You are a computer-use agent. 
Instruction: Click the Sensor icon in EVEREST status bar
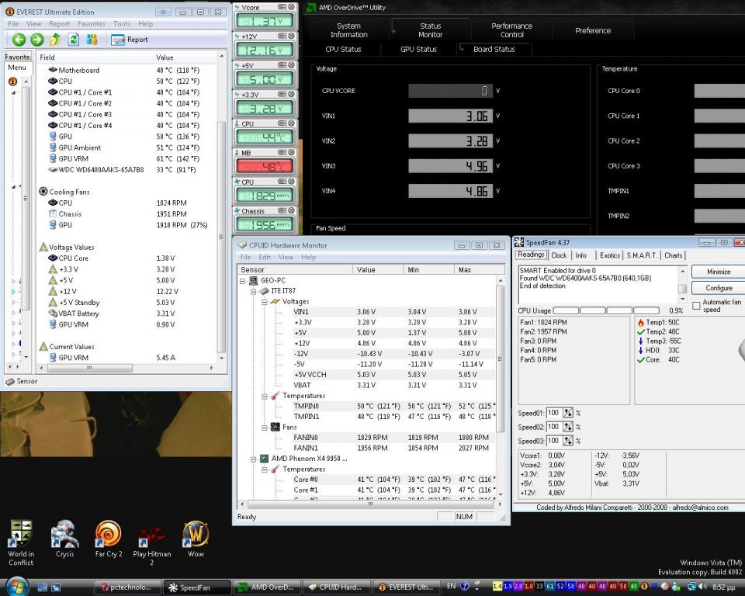pos(9,381)
